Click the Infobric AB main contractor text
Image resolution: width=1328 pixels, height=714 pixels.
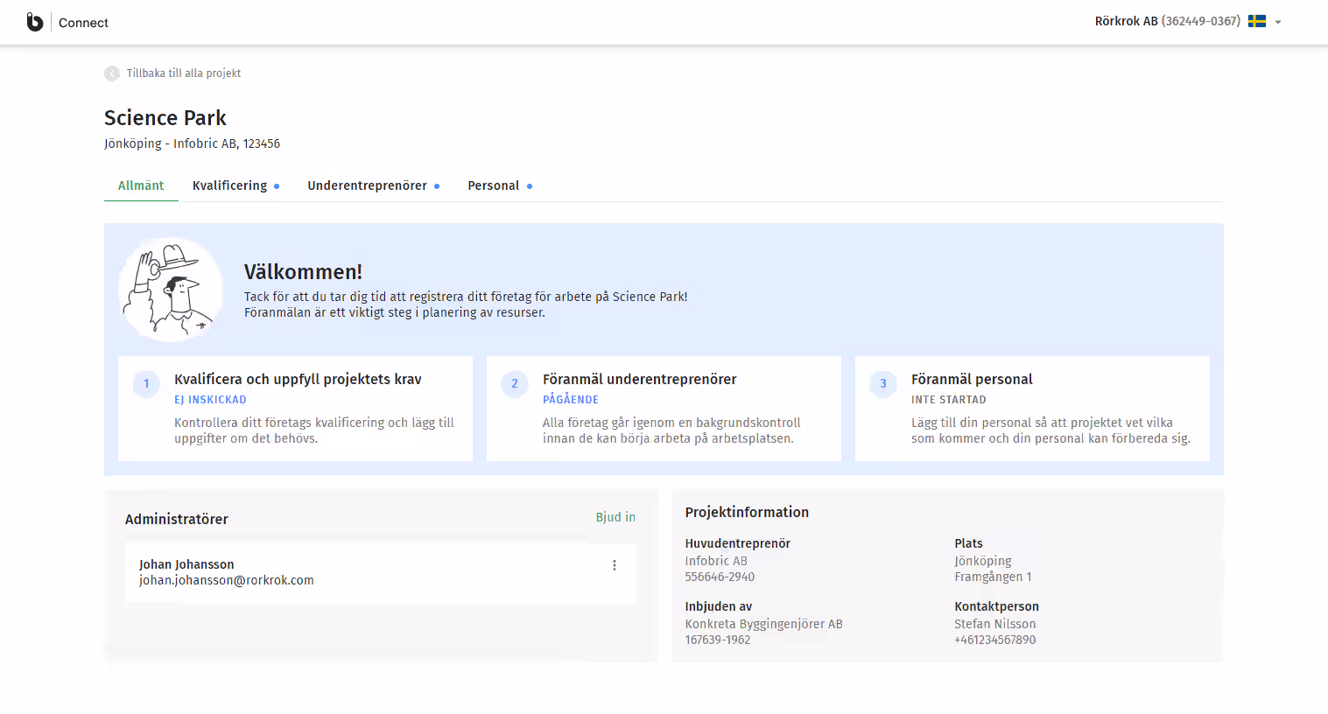click(x=716, y=561)
